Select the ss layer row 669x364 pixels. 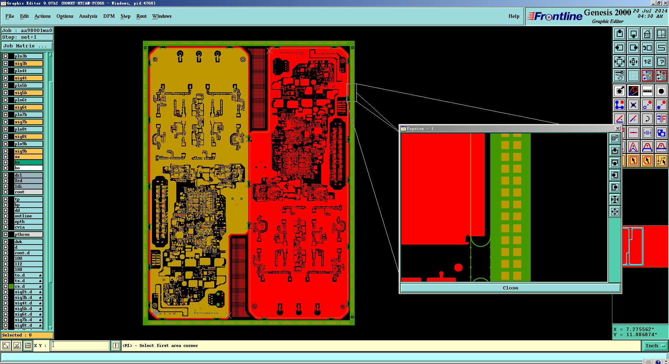(28, 157)
